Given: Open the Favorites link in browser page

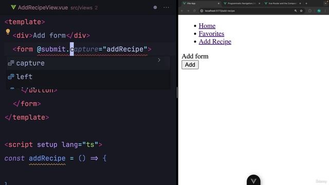Looking at the screenshot, I should tap(211, 33).
